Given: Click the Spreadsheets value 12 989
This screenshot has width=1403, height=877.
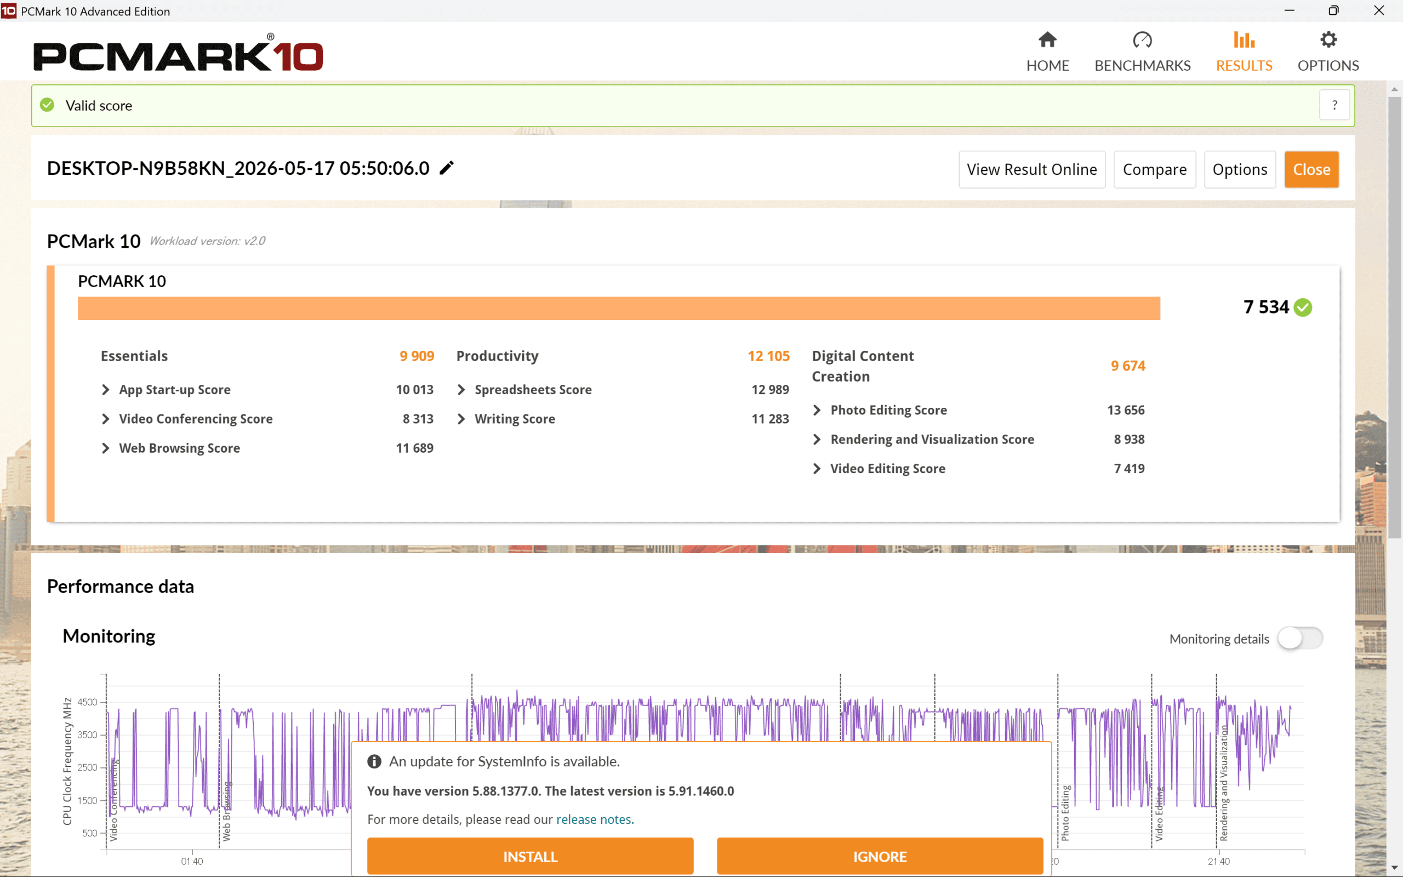Looking at the screenshot, I should 771,390.
